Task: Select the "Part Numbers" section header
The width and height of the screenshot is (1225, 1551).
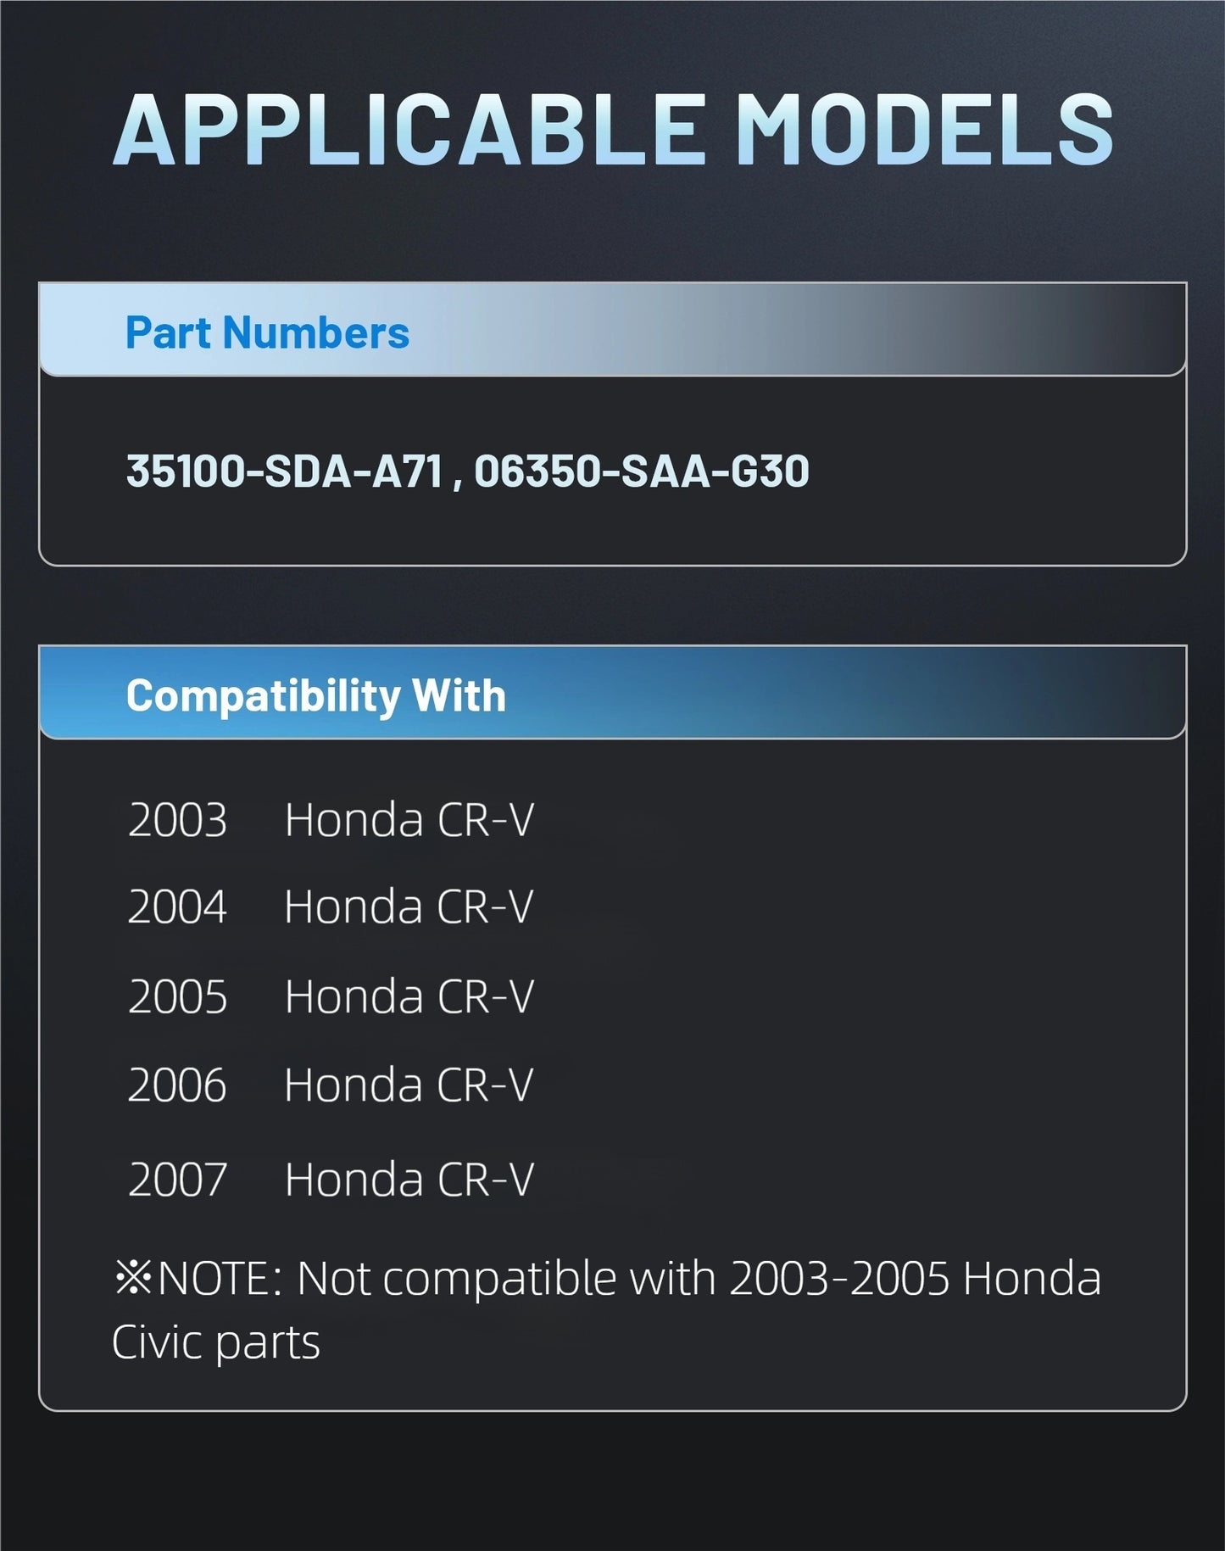Action: [x=267, y=332]
